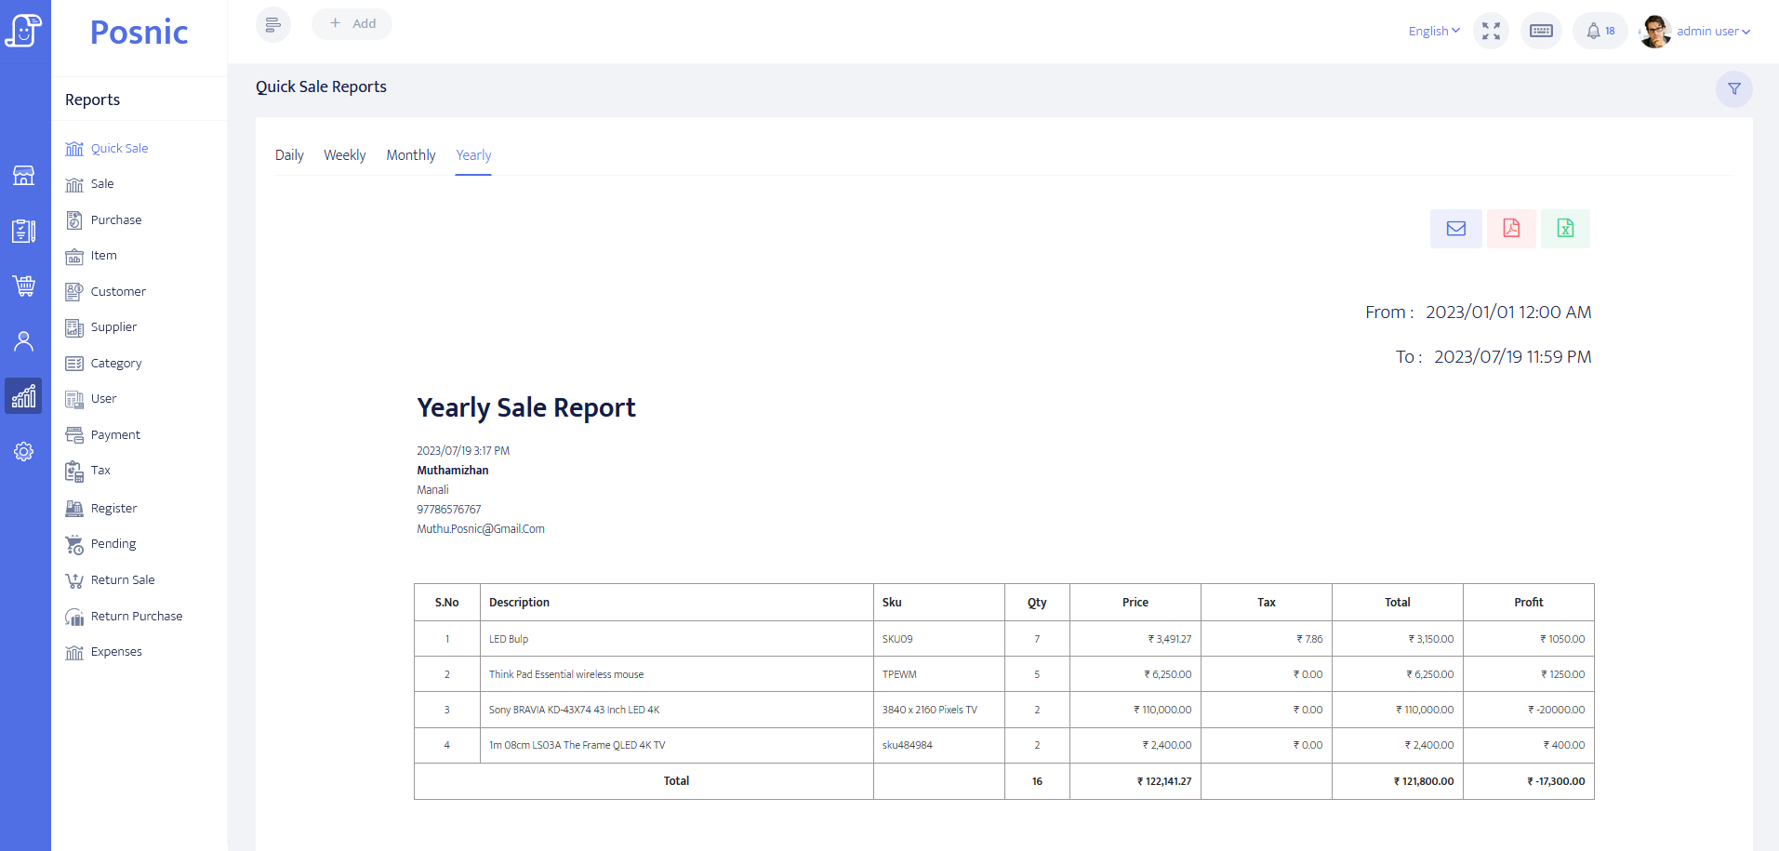Screen dimensions: 1779x851
Task: Open settings gear in left rail
Action: point(24,452)
